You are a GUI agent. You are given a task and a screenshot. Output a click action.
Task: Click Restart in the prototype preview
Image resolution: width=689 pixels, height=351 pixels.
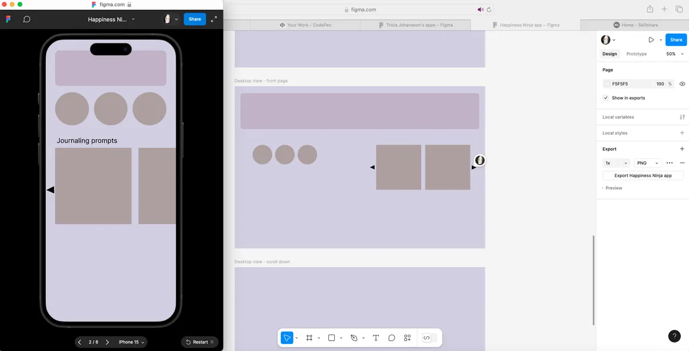199,342
